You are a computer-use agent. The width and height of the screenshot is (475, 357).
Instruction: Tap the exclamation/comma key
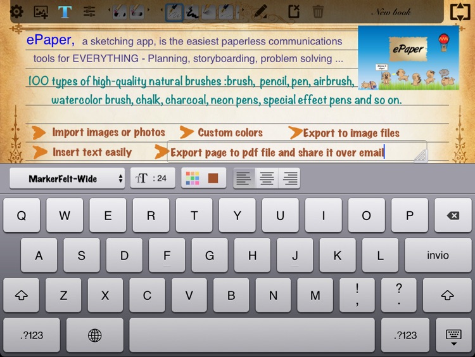point(357,295)
